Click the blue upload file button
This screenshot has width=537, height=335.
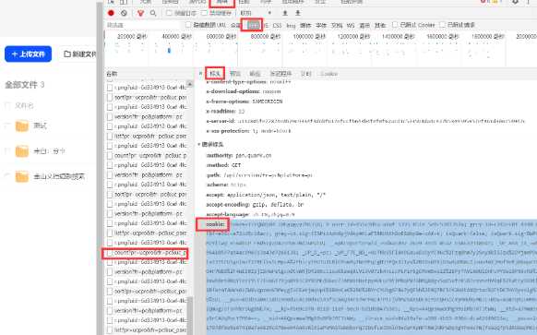pyautogui.click(x=28, y=54)
